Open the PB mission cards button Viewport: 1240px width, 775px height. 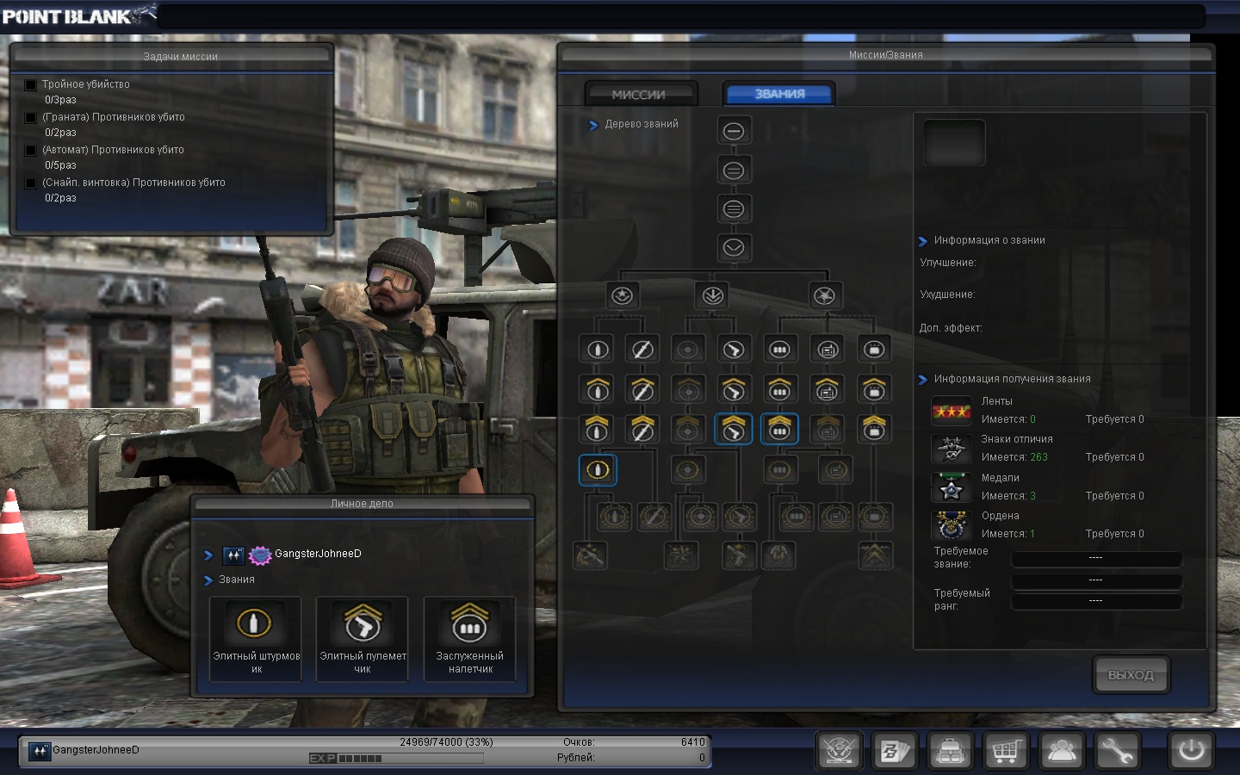click(895, 751)
